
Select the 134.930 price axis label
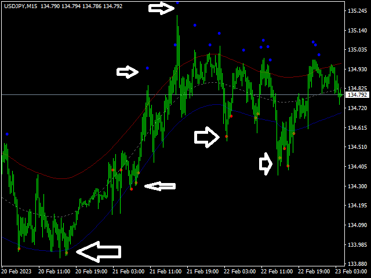(x=357, y=69)
